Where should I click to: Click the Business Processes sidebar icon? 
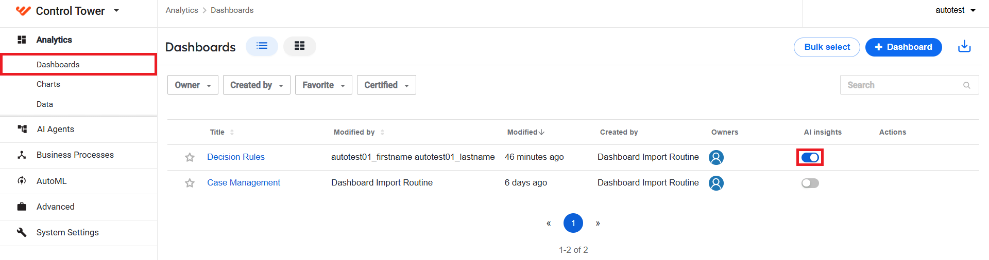point(22,155)
